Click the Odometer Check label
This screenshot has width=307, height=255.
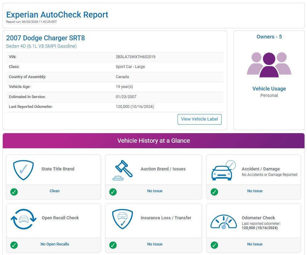(x=258, y=218)
